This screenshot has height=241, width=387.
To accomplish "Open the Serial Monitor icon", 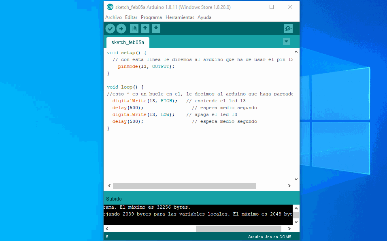I will tap(288, 28).
